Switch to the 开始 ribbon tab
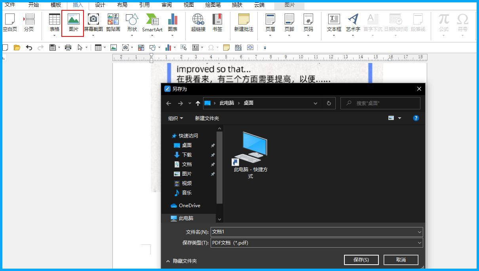This screenshot has width=479, height=271. pyautogui.click(x=33, y=5)
